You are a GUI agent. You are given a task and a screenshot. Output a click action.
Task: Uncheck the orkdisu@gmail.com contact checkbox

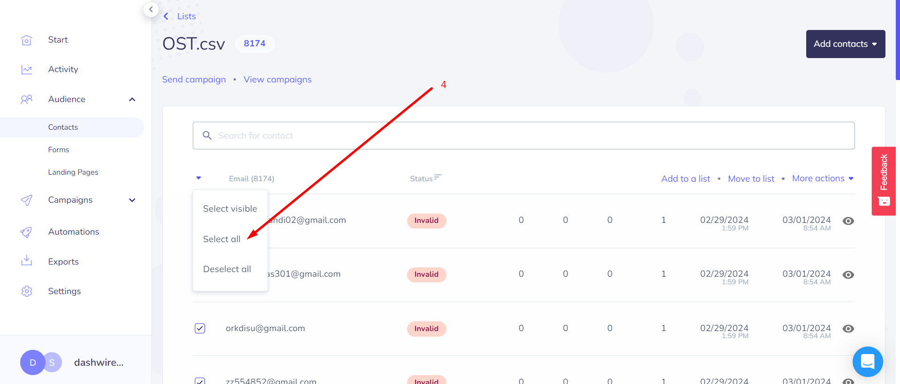coord(200,328)
